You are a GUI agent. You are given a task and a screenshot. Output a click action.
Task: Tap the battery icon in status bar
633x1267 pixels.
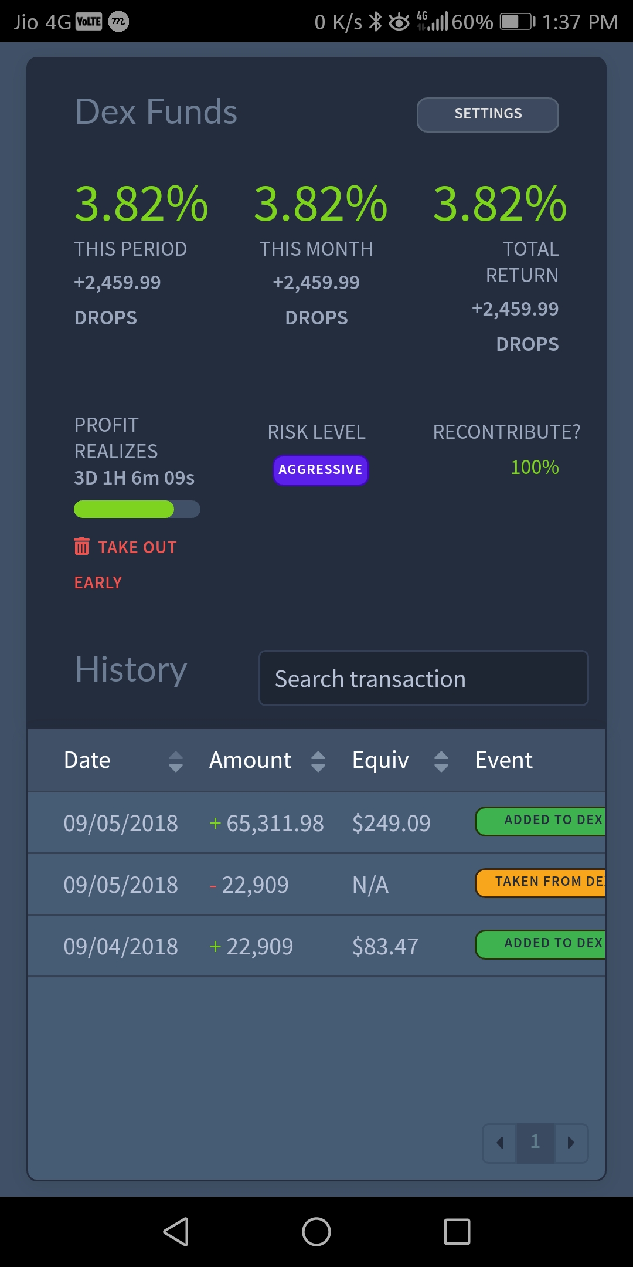pos(517,22)
